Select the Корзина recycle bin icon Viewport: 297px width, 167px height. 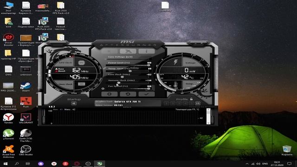(287, 150)
